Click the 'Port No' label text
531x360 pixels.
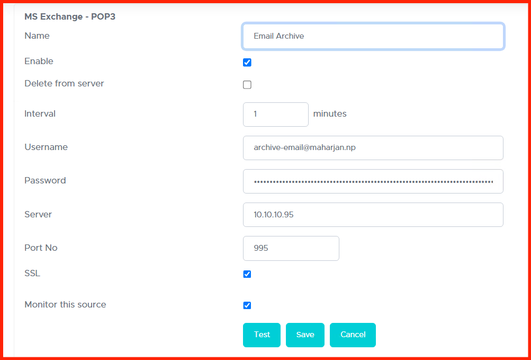[x=41, y=248]
